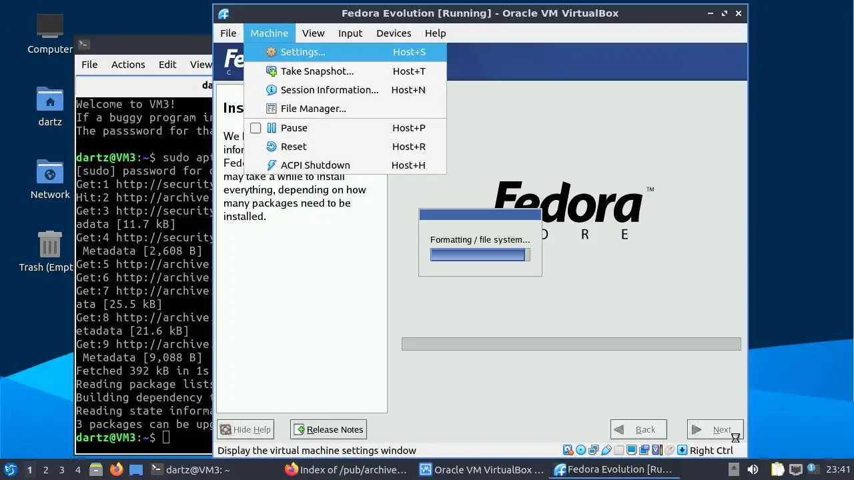This screenshot has height=480, width=854.
Task: Click the shared folders status icon
Action: pos(618,450)
